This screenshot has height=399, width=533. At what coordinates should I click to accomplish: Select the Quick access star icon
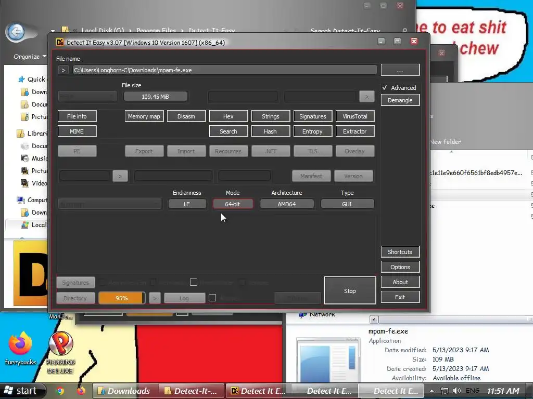[x=21, y=79]
